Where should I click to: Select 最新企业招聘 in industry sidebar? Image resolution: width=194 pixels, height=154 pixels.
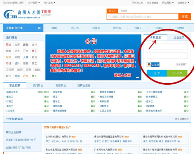pyautogui.click(x=14, y=132)
